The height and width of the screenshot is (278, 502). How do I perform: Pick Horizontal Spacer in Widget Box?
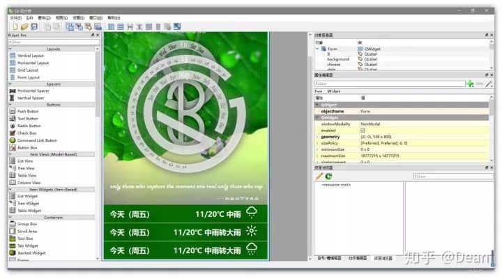pos(33,91)
